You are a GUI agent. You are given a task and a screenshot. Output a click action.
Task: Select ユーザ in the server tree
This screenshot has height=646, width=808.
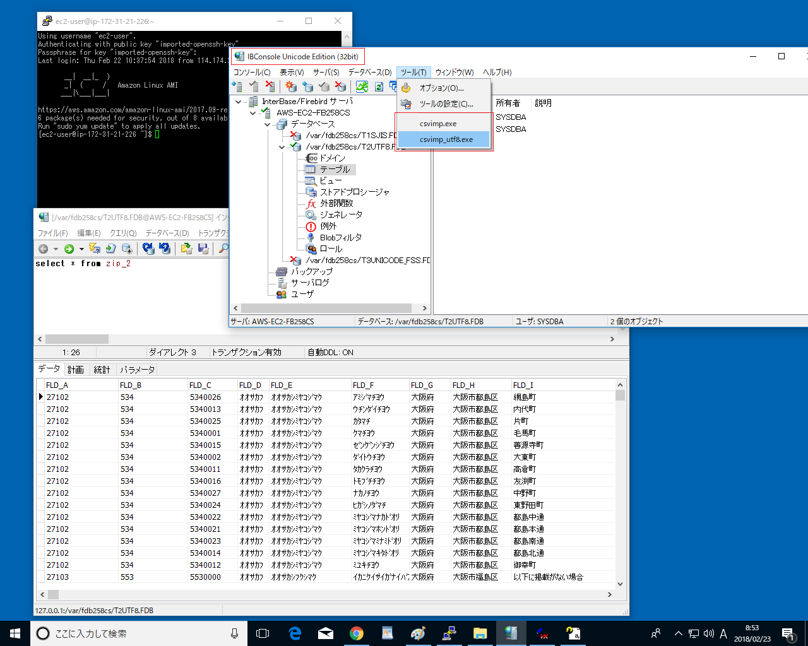[302, 295]
